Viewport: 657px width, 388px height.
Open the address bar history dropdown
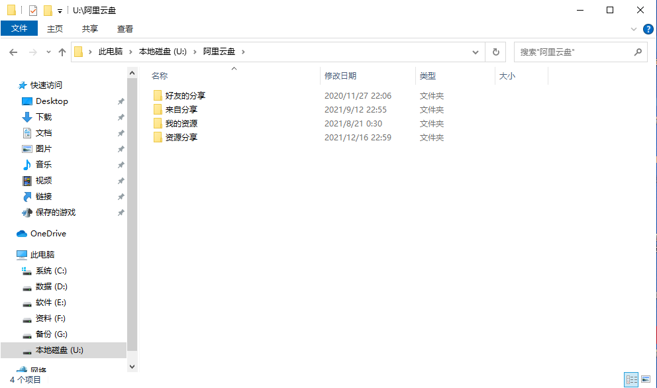[476, 52]
